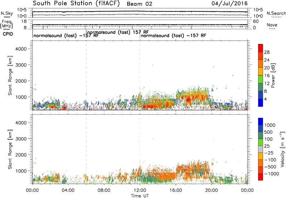The height and width of the screenshot is (198, 286).
Task: Click the '-100' tick on the Velocity colorbar
Action: pyautogui.click(x=270, y=160)
